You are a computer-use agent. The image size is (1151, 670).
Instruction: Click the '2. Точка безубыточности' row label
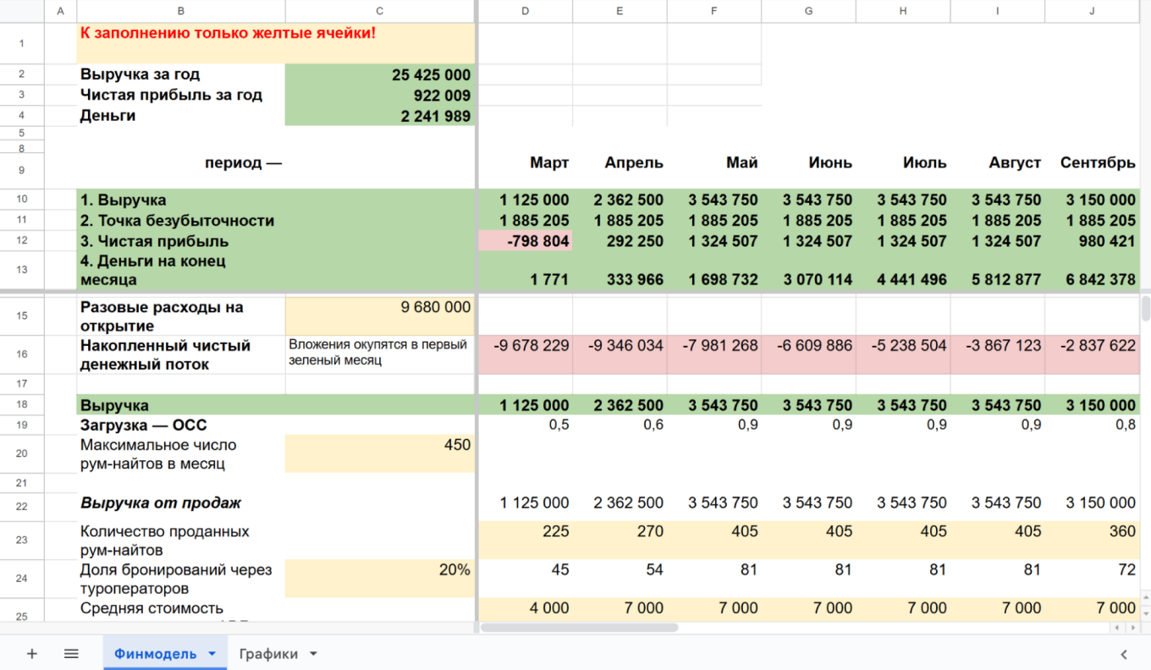178,221
